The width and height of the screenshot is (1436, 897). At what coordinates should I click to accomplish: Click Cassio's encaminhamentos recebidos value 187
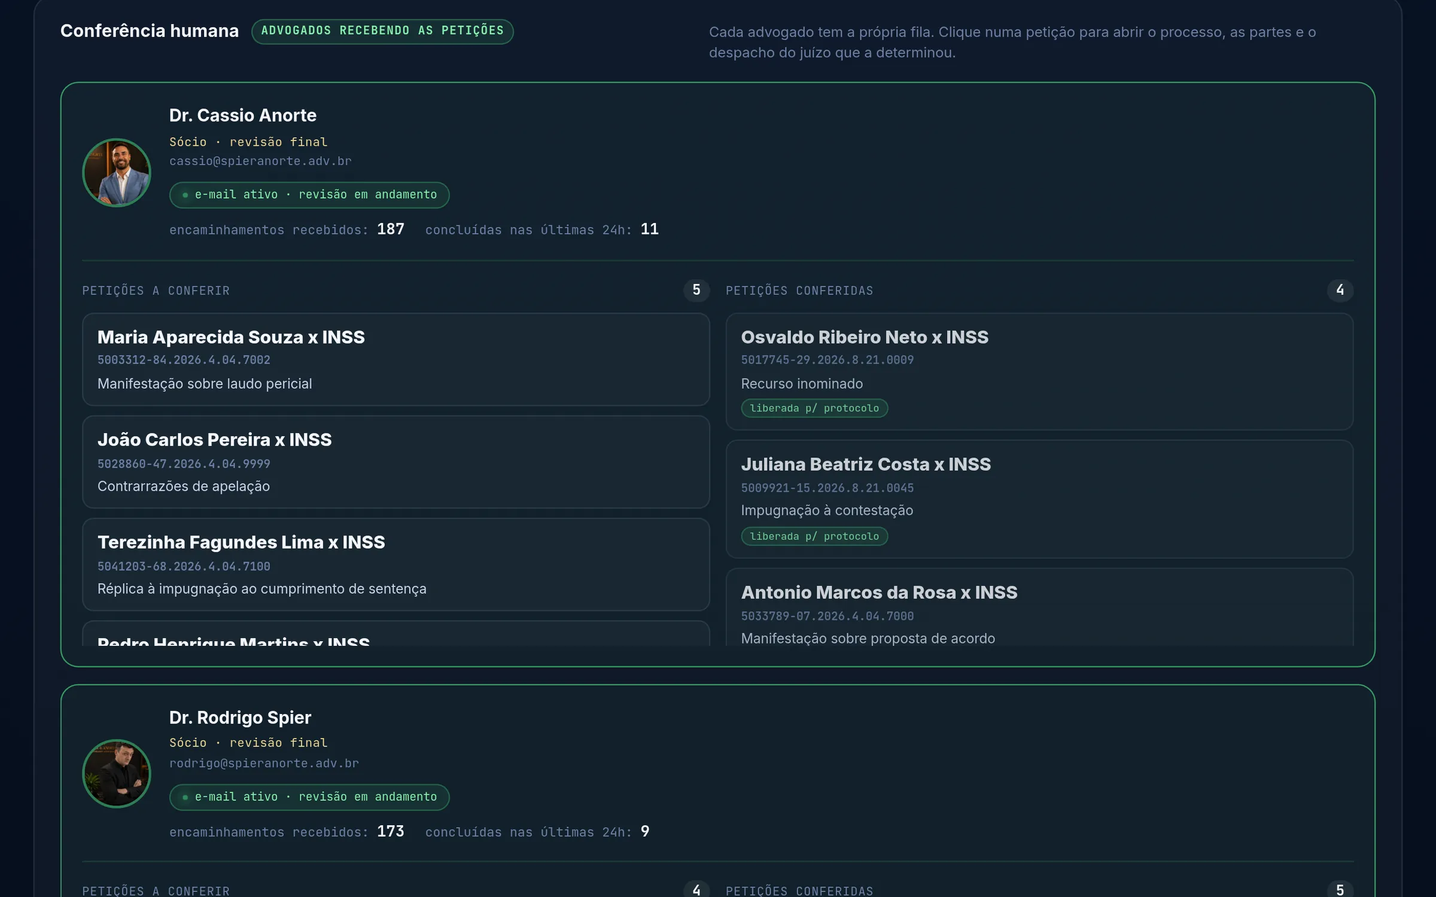(x=391, y=229)
